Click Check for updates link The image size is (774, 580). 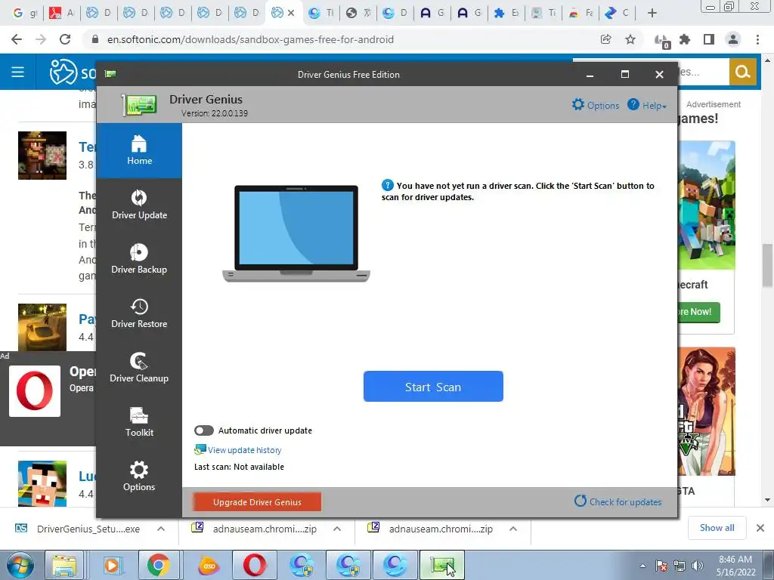618,501
